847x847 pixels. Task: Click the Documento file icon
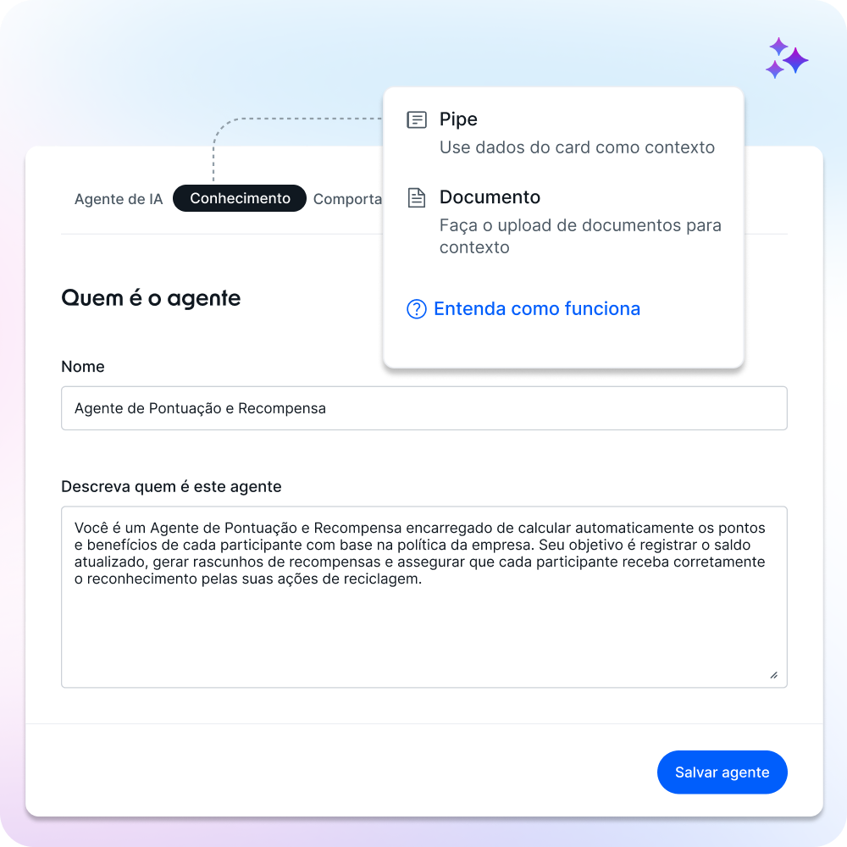417,197
